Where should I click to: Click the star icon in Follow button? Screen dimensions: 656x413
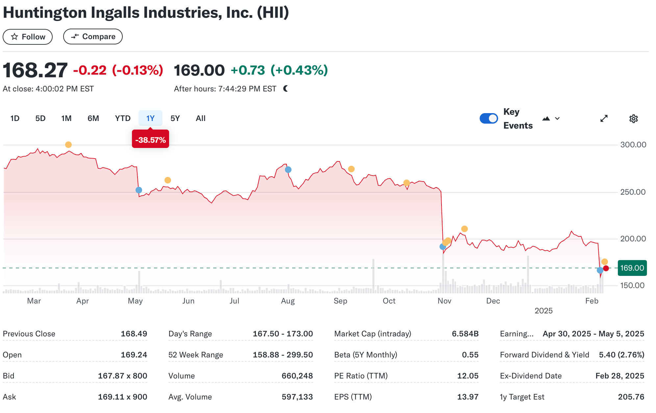click(x=14, y=36)
